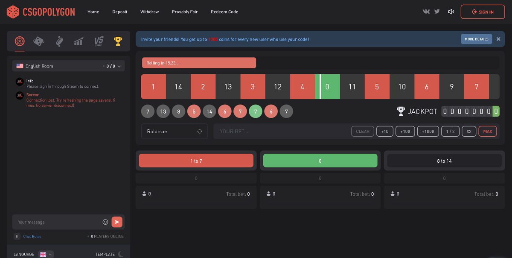512x258 pixels.
Task: Pause chat with the pause icon
Action: [17, 236]
